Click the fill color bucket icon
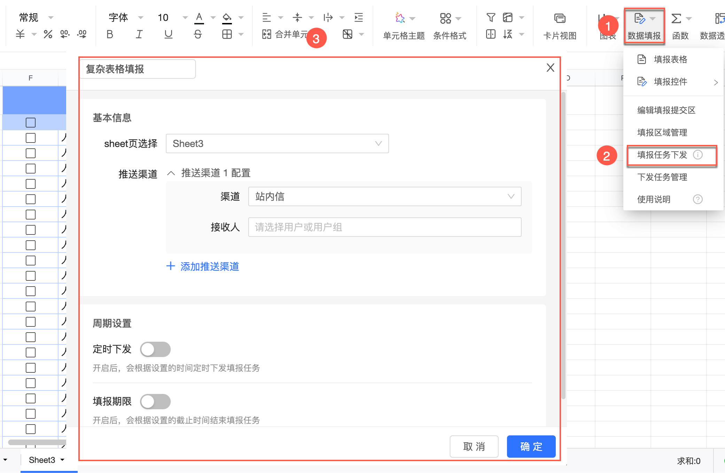The height and width of the screenshot is (473, 725). pos(227,18)
